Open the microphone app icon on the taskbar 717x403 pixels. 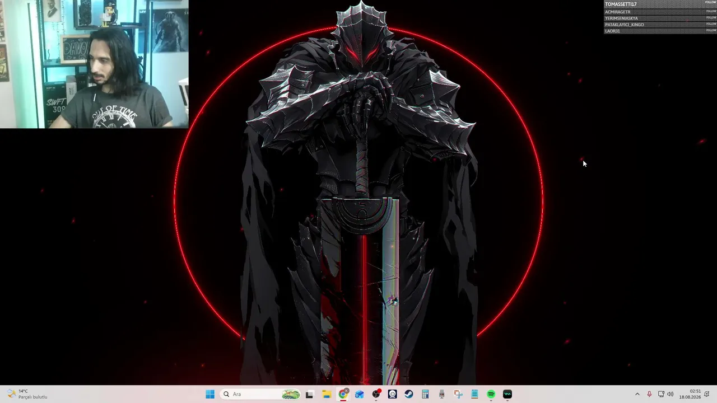click(442, 394)
